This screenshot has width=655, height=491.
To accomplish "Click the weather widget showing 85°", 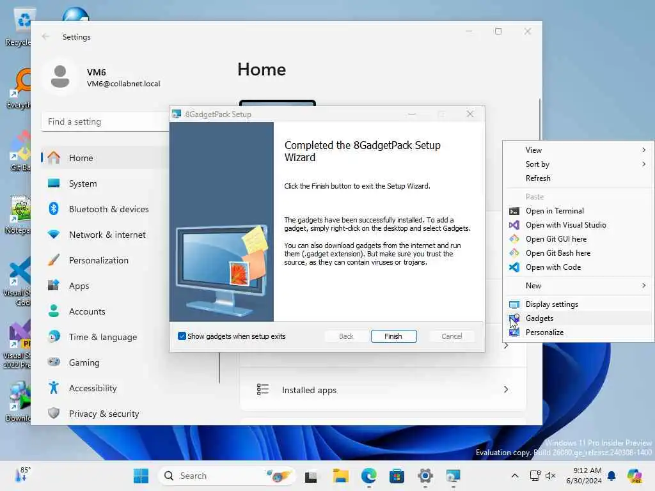I will point(22,476).
